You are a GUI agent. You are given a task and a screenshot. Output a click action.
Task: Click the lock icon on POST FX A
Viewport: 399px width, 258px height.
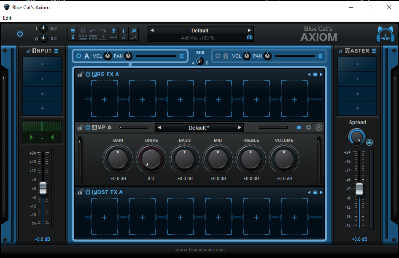pos(81,192)
